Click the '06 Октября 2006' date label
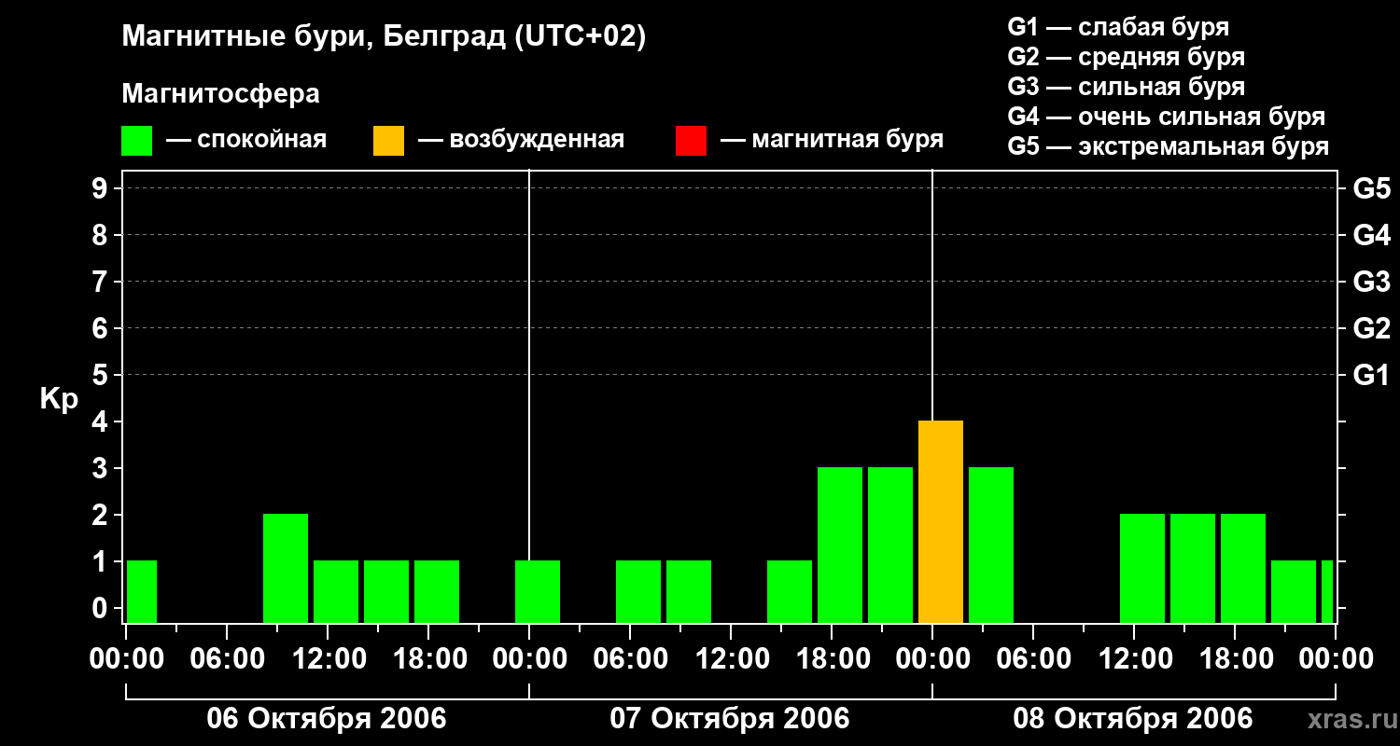This screenshot has height=746, width=1400. (x=327, y=719)
